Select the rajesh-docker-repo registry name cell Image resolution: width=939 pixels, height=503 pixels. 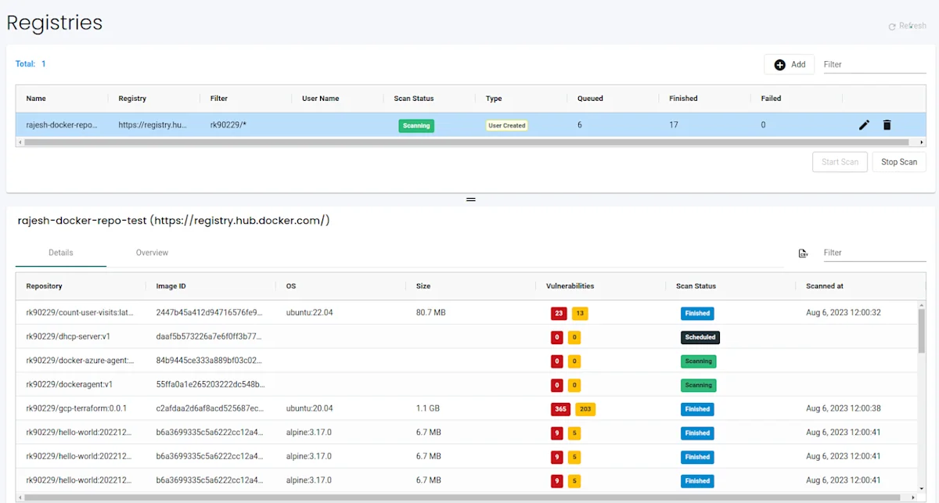[62, 125]
